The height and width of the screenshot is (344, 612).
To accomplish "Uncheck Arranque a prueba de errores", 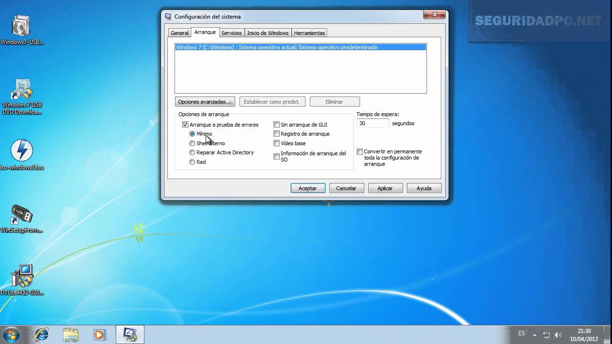I will click(185, 125).
